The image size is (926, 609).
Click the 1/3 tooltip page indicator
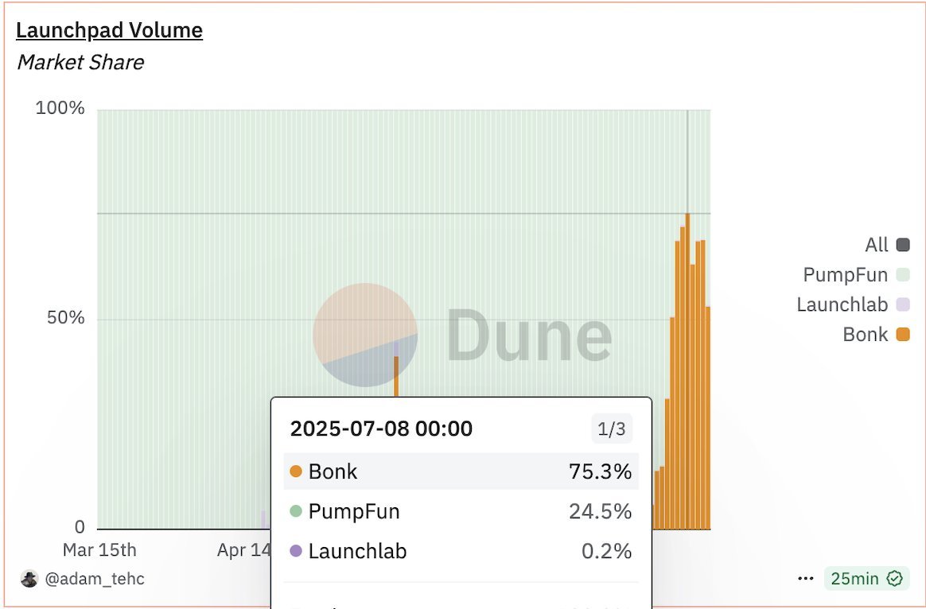(x=611, y=429)
